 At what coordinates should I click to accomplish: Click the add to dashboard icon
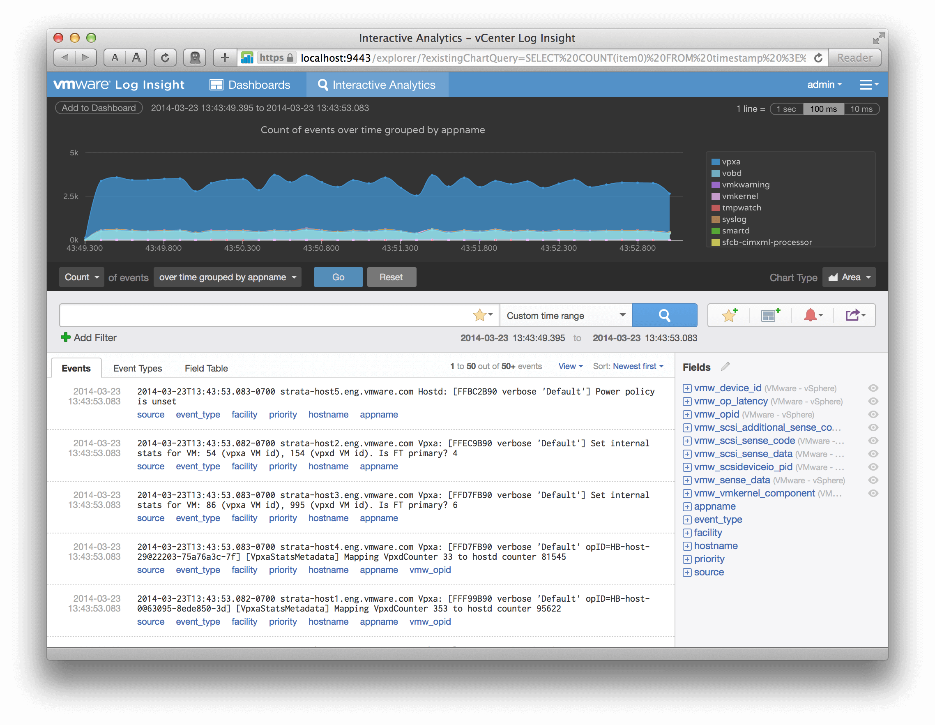(770, 316)
